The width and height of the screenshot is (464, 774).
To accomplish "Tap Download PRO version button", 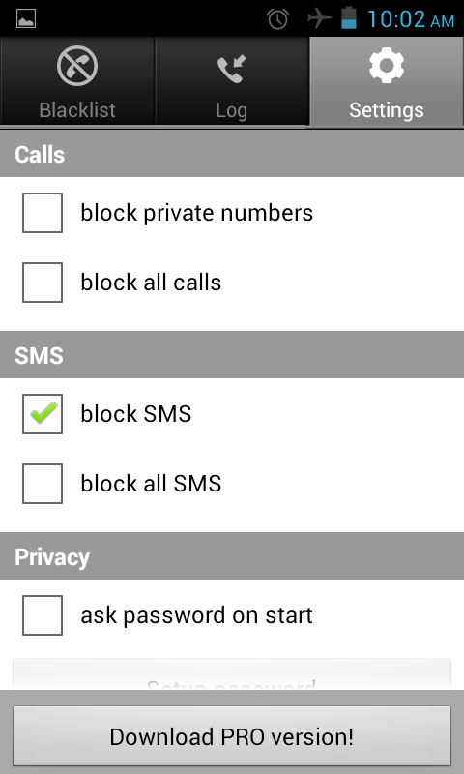I will [x=232, y=736].
